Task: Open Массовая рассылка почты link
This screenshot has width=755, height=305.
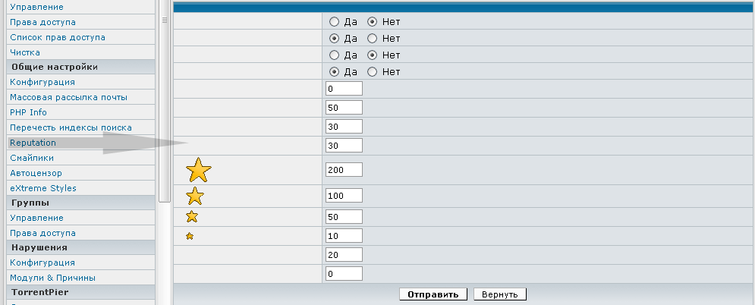Action: (68, 96)
